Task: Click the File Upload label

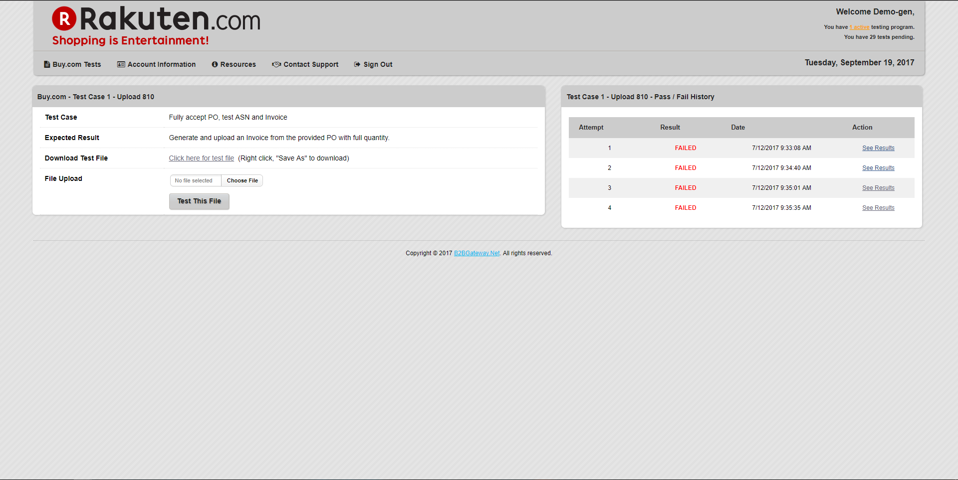Action: pos(63,178)
